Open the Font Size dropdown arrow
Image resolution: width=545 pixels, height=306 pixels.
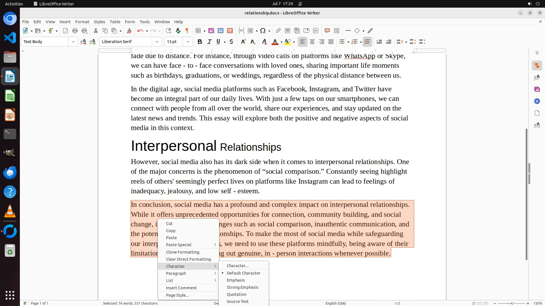click(188, 42)
